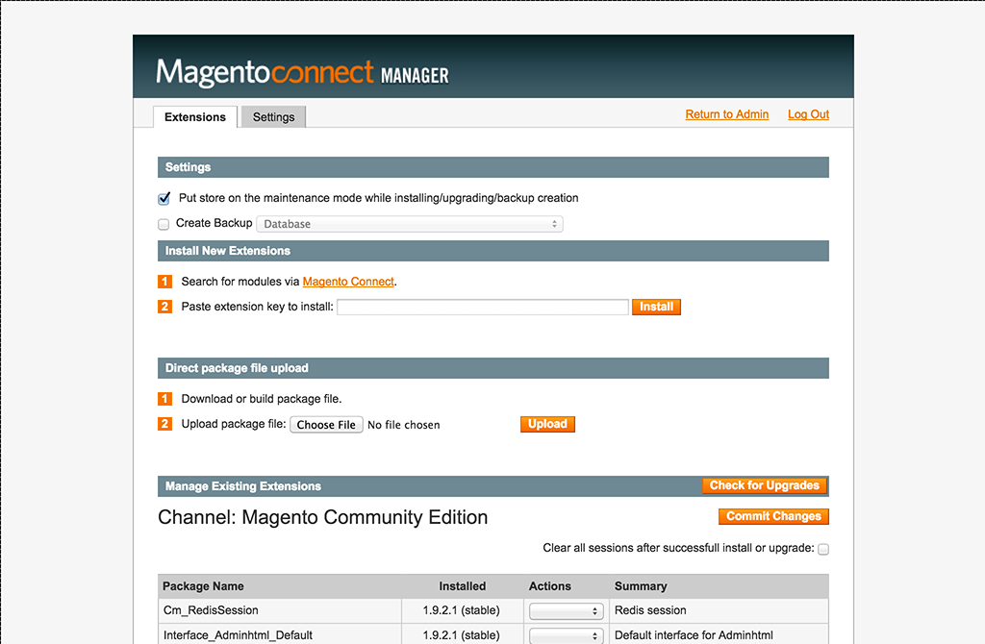
Task: Click the Actions column header
Action: 549,586
